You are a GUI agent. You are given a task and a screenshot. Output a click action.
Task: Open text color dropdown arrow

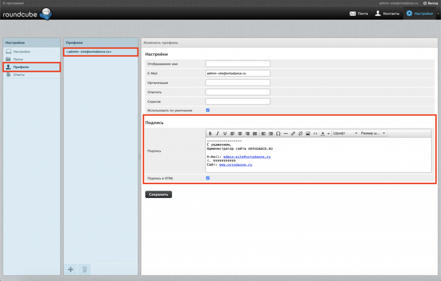(328, 133)
